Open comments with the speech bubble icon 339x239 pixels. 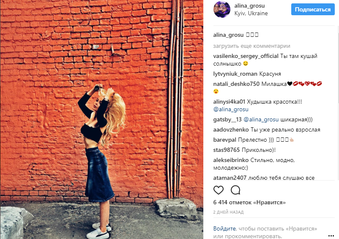(x=235, y=190)
